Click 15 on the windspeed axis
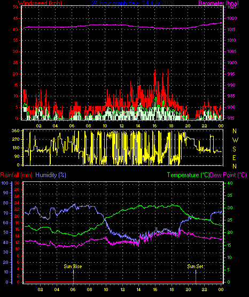This screenshot has width=249, height=297. pos(15,85)
